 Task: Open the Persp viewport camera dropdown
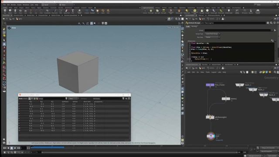(169, 27)
